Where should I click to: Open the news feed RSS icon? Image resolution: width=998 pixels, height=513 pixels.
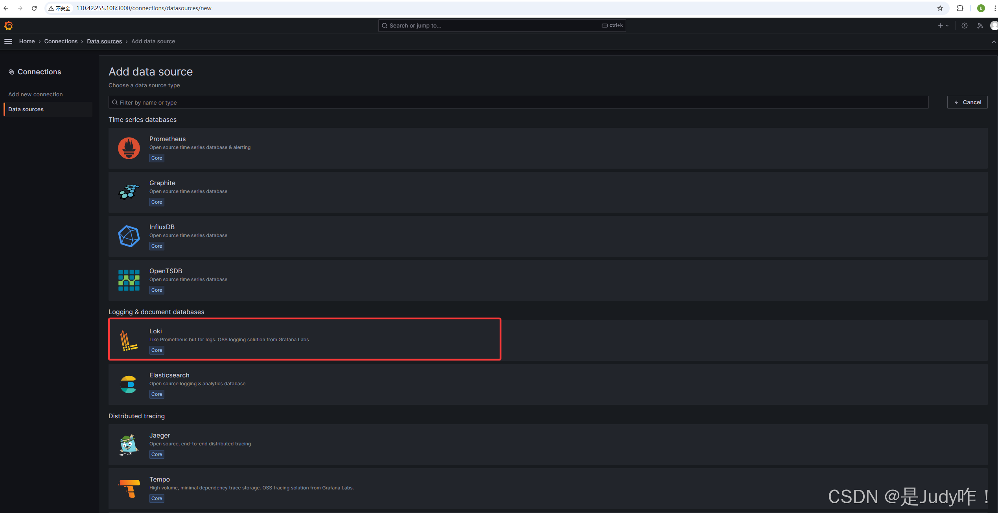(980, 26)
